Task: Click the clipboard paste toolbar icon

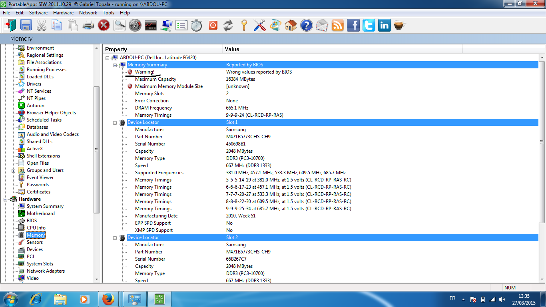Action: point(73,26)
